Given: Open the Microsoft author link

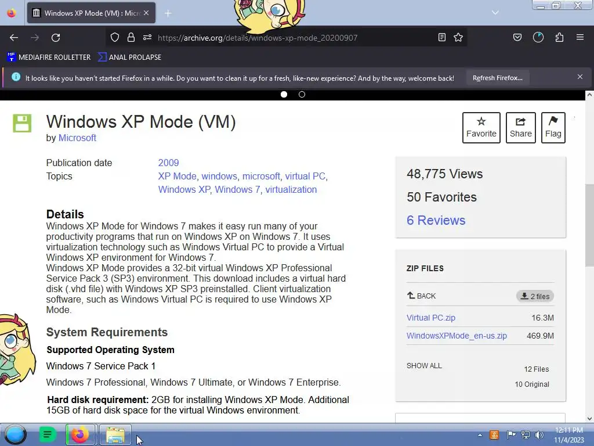Looking at the screenshot, I should pyautogui.click(x=77, y=138).
